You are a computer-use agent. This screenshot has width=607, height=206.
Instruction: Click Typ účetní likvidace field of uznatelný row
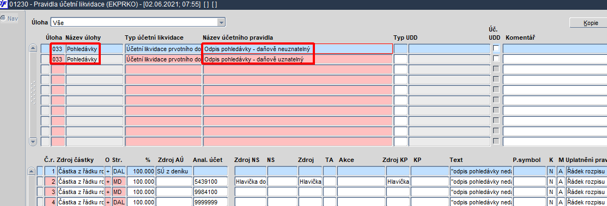tap(163, 59)
